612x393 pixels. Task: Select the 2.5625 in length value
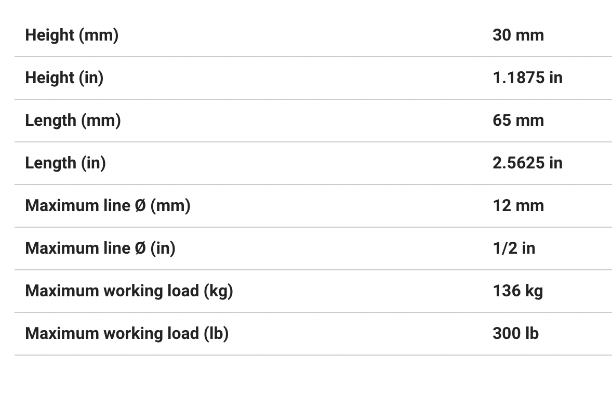tap(527, 163)
